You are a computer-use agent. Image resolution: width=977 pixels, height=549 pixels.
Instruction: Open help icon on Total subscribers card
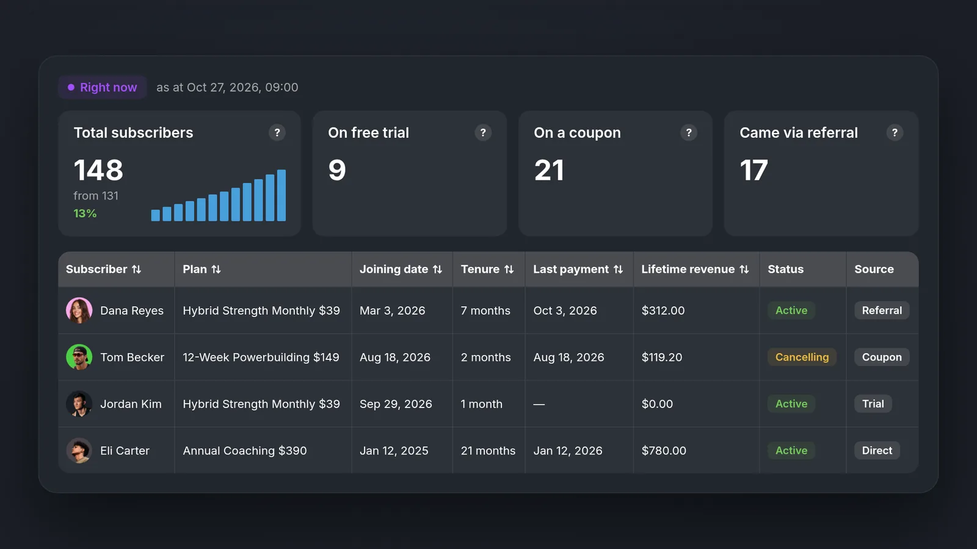pos(277,132)
